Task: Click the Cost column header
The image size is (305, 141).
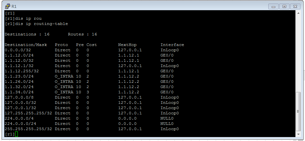Action: [92, 45]
